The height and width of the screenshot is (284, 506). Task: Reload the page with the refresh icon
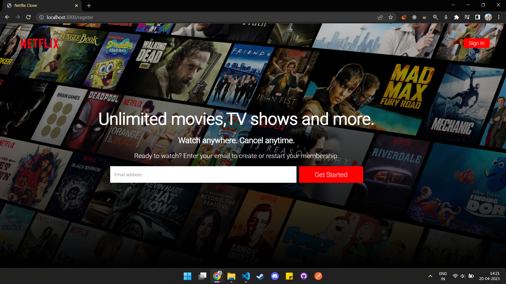[28, 17]
